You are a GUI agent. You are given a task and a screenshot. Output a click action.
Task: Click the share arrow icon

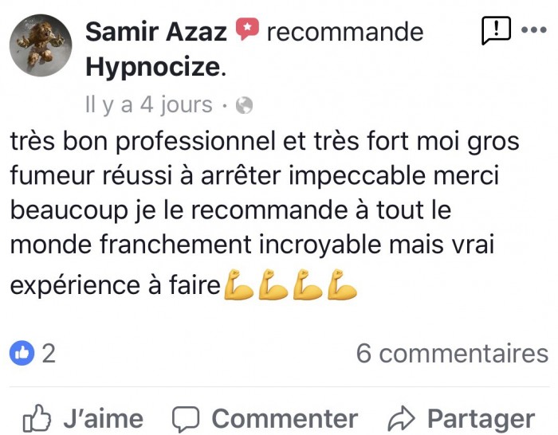[402, 418]
